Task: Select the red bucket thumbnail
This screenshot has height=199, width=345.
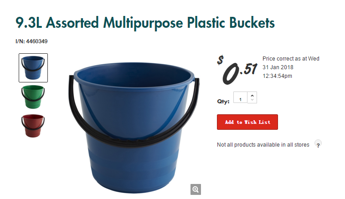Action: click(33, 126)
